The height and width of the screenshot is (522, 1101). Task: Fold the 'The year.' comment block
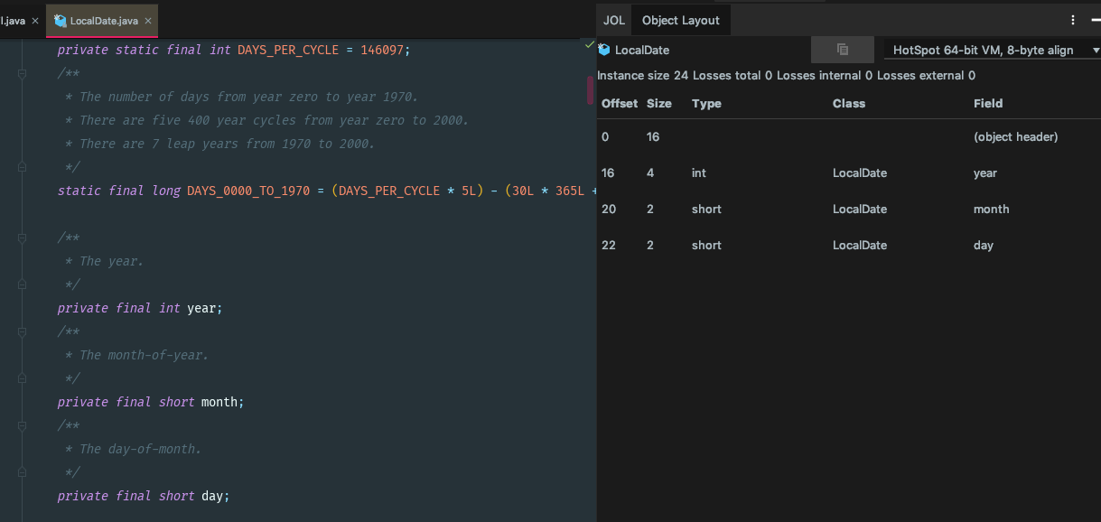[x=22, y=238]
